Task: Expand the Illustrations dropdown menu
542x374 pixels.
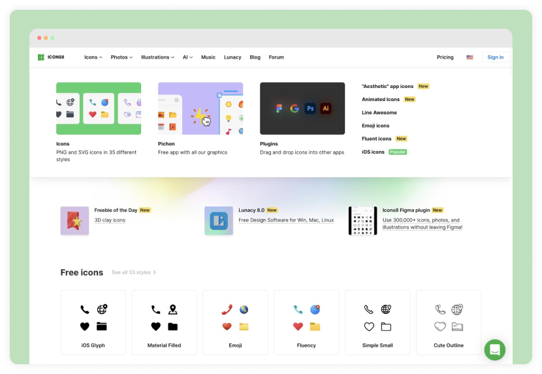Action: coord(157,57)
